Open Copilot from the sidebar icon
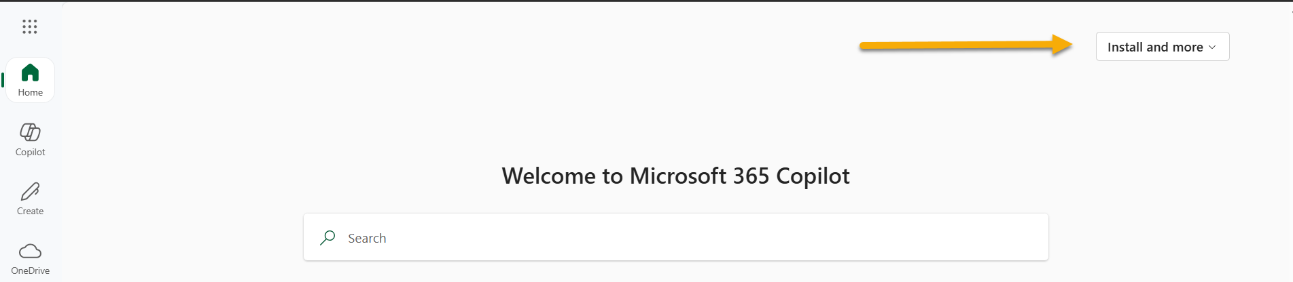Screen dimensions: 1293x282 coord(30,132)
